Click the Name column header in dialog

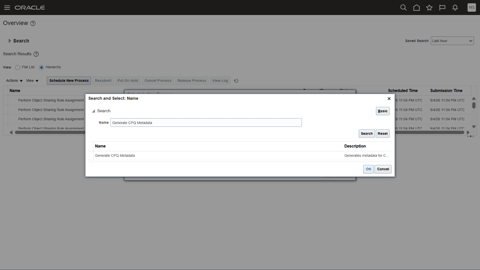(x=100, y=146)
